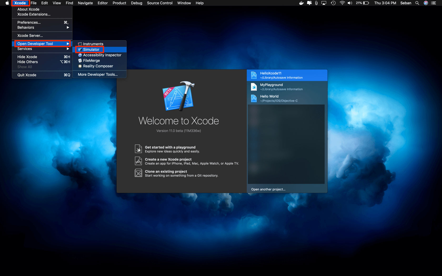
Task: Click the new Xcode project blueprint icon
Action: 138,161
